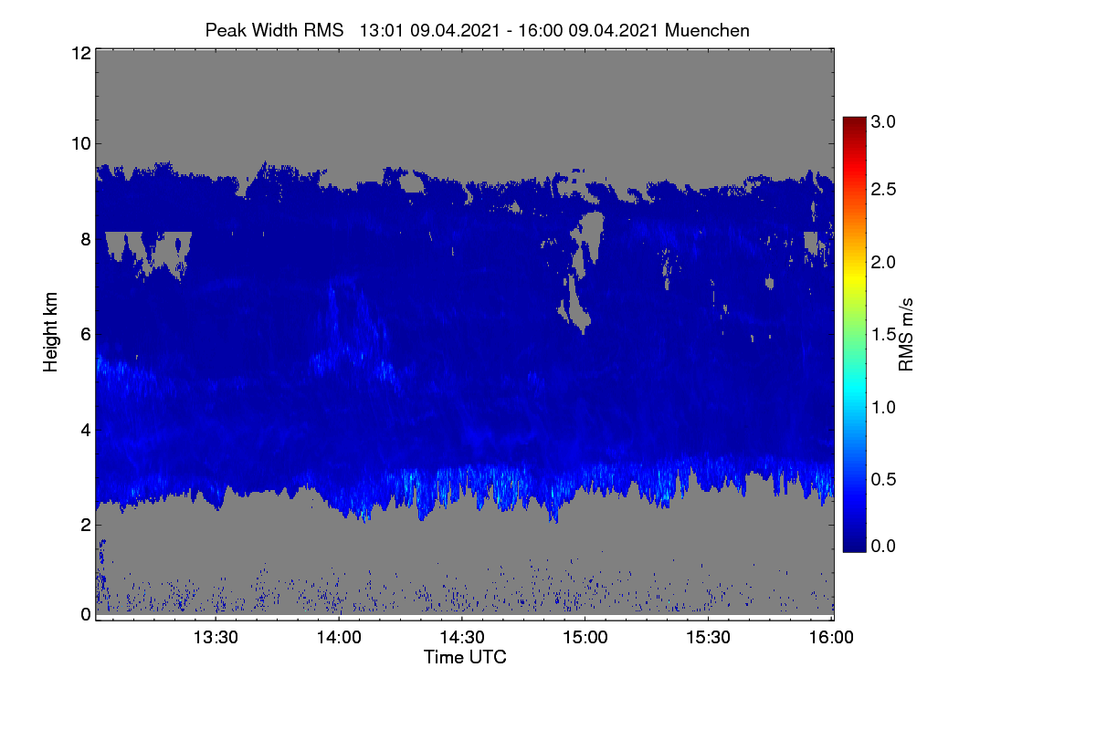The width and height of the screenshot is (1096, 730).
Task: Click the colorbar value 1.0
Action: coord(884,406)
